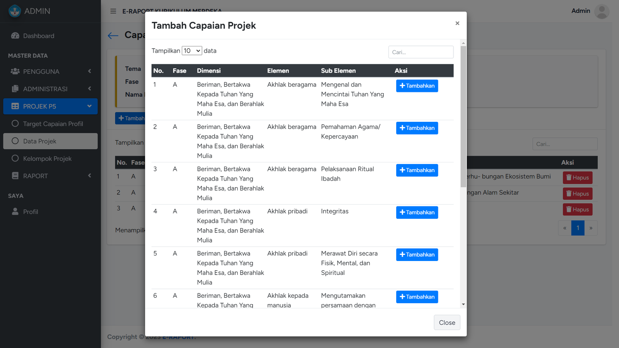Click the app logo next to ADMIN
The image size is (619, 348).
(x=15, y=11)
